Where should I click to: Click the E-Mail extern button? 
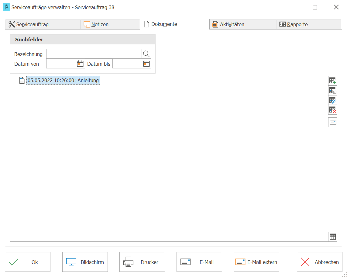256,262
